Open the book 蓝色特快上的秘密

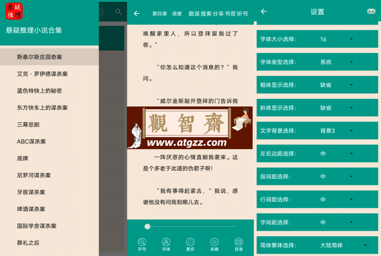[x=49, y=91]
